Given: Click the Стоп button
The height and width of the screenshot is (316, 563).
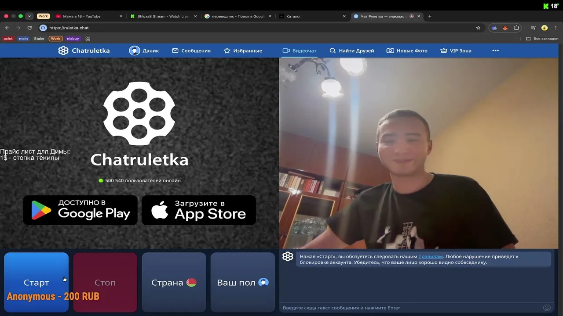Looking at the screenshot, I should (x=105, y=283).
